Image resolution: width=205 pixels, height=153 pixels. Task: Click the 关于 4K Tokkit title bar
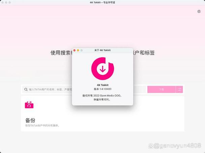click(102, 50)
